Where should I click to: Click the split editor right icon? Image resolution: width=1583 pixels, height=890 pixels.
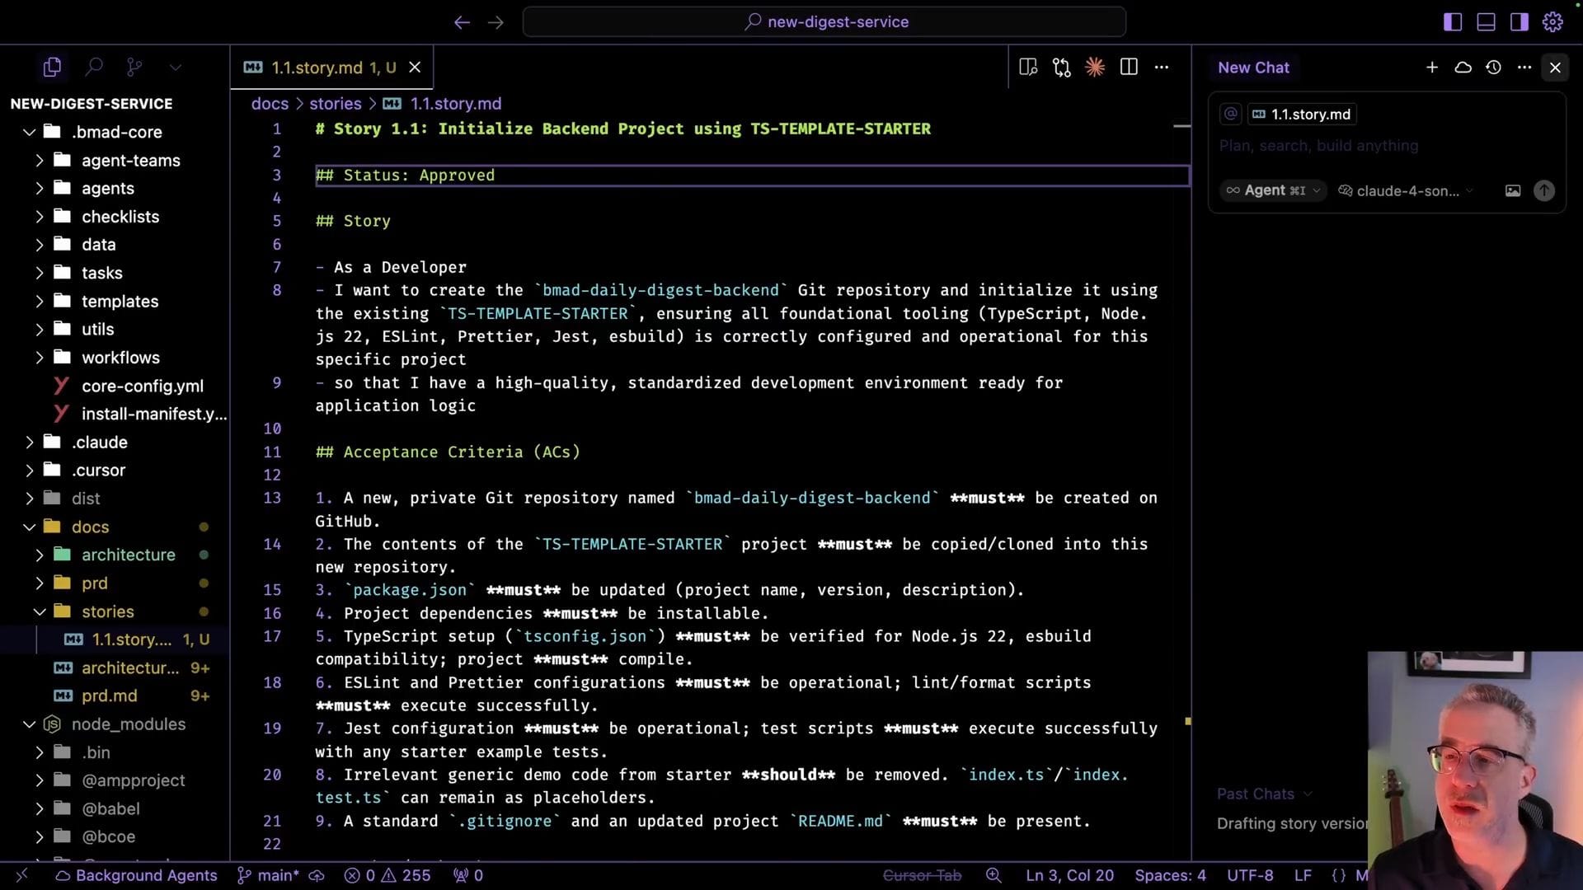[x=1129, y=68]
